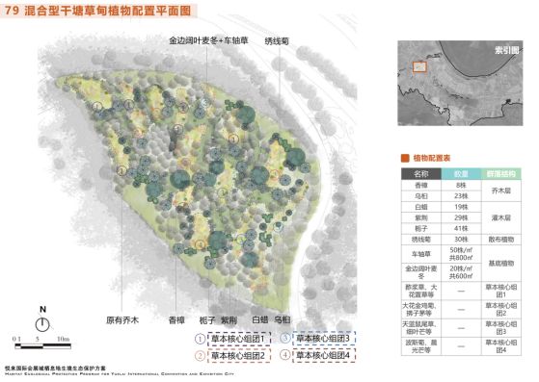
Task: Click the 绣线菊 label above the map
Action: (277, 41)
